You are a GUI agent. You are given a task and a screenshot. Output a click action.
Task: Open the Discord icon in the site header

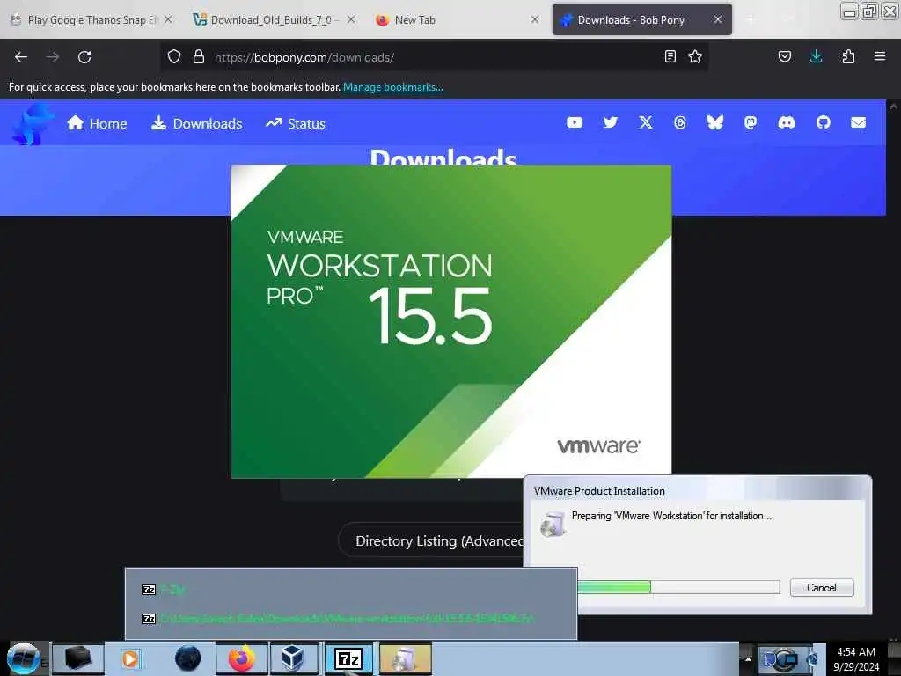[787, 122]
